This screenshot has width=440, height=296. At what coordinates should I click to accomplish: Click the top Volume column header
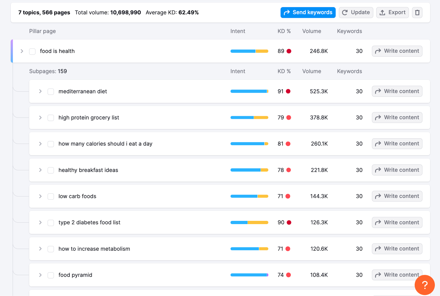[x=312, y=31]
